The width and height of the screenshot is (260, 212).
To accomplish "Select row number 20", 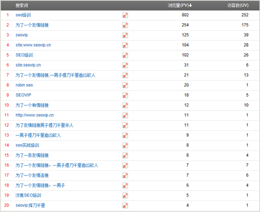I will [x=6, y=205].
